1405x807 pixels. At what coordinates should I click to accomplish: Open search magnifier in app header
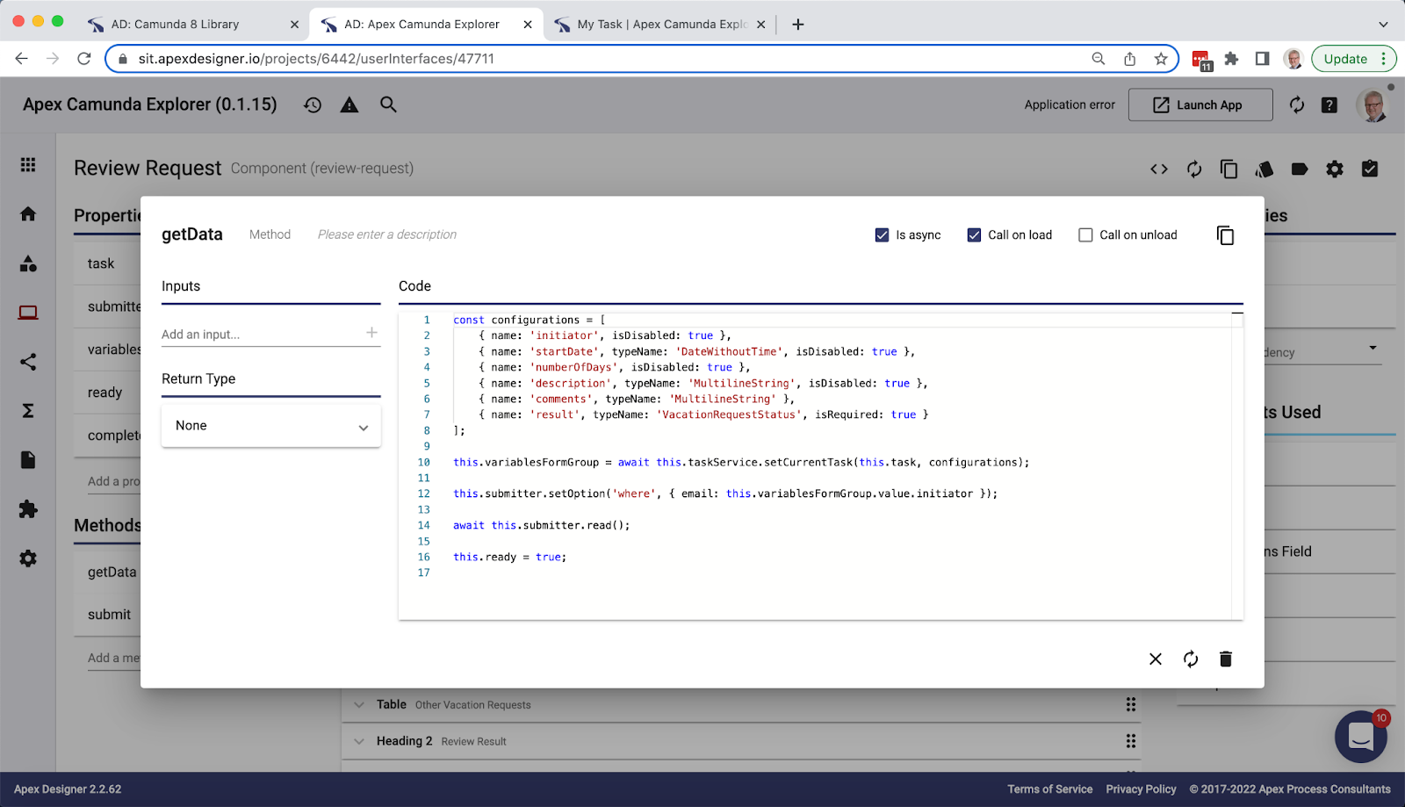pyautogui.click(x=388, y=104)
